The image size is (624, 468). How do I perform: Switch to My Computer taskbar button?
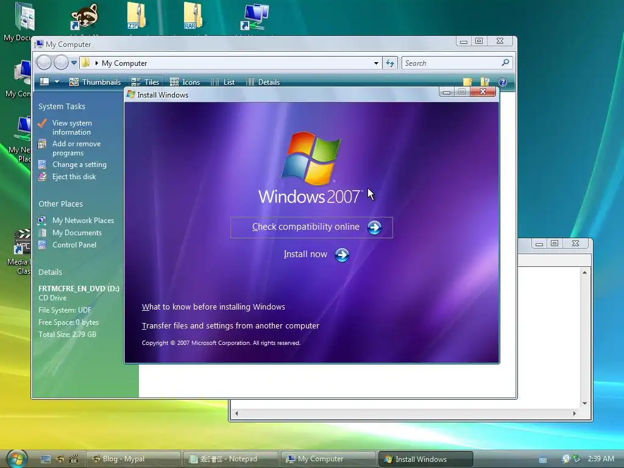pos(328,459)
